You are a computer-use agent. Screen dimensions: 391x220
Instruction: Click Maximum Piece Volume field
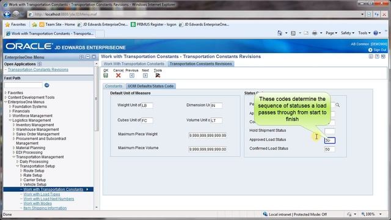[208, 149]
